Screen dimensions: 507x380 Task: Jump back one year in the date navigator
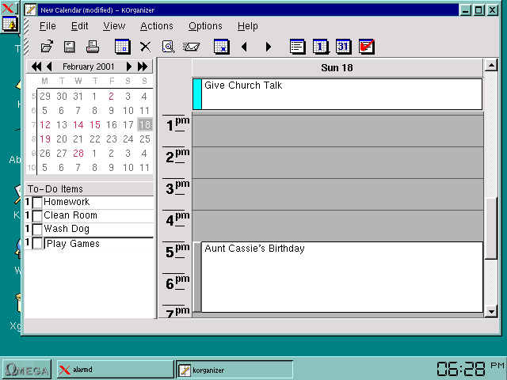pos(36,66)
